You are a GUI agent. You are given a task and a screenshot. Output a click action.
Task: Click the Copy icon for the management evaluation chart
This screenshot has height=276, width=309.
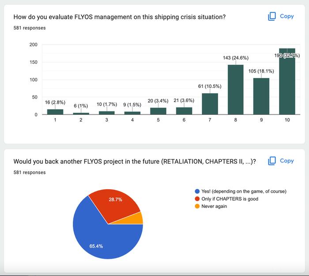click(272, 16)
